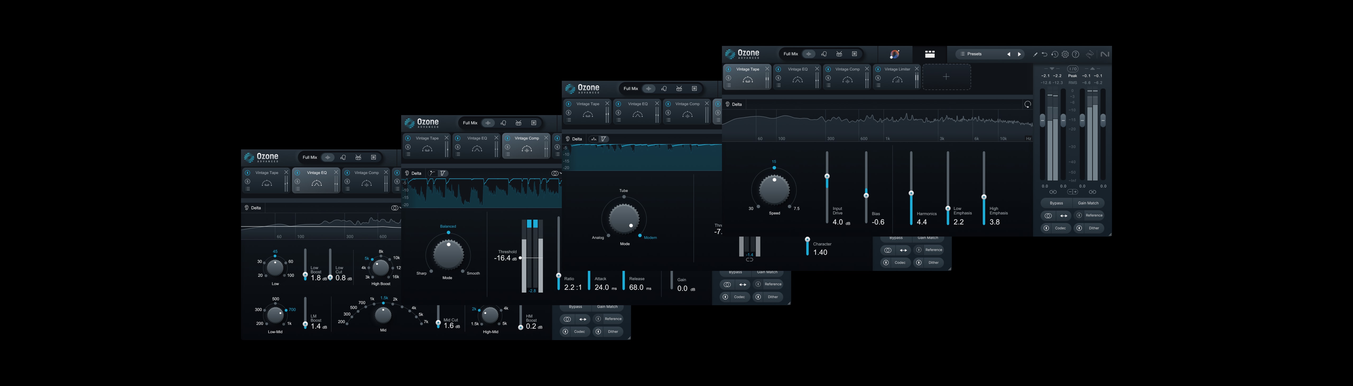
Task: Open the Presets list dropdown
Action: point(975,54)
